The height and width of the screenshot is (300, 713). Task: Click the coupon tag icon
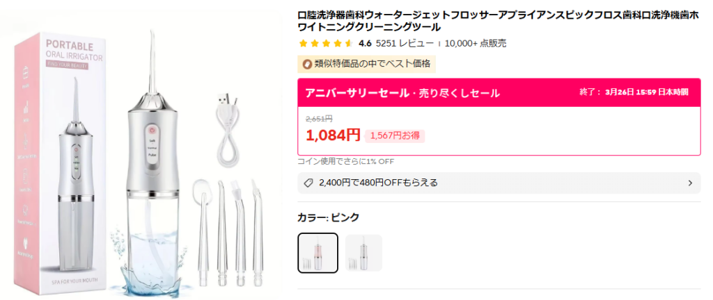[308, 183]
